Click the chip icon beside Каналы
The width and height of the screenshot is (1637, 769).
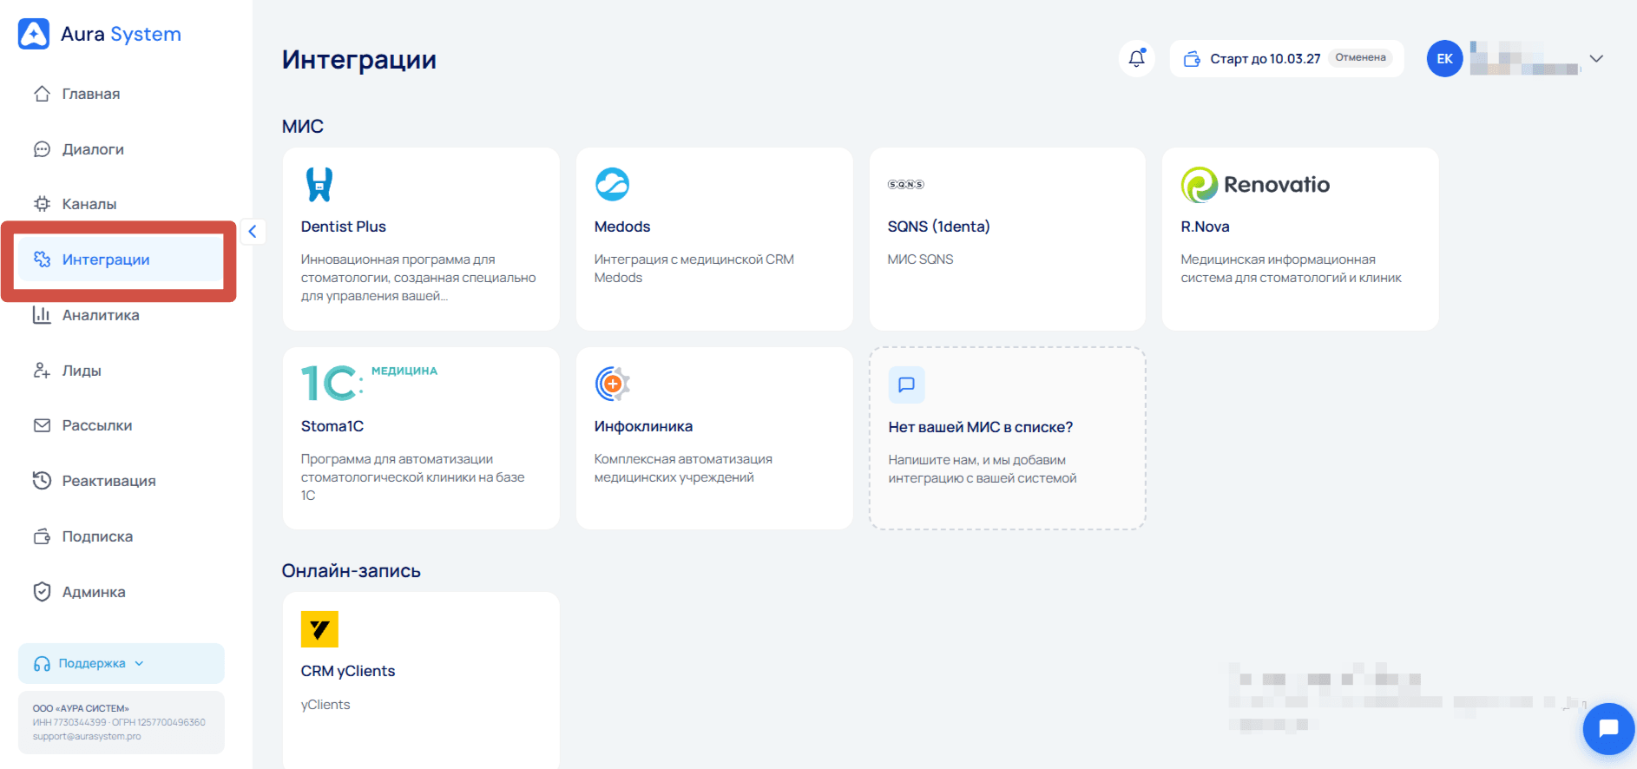click(x=42, y=204)
